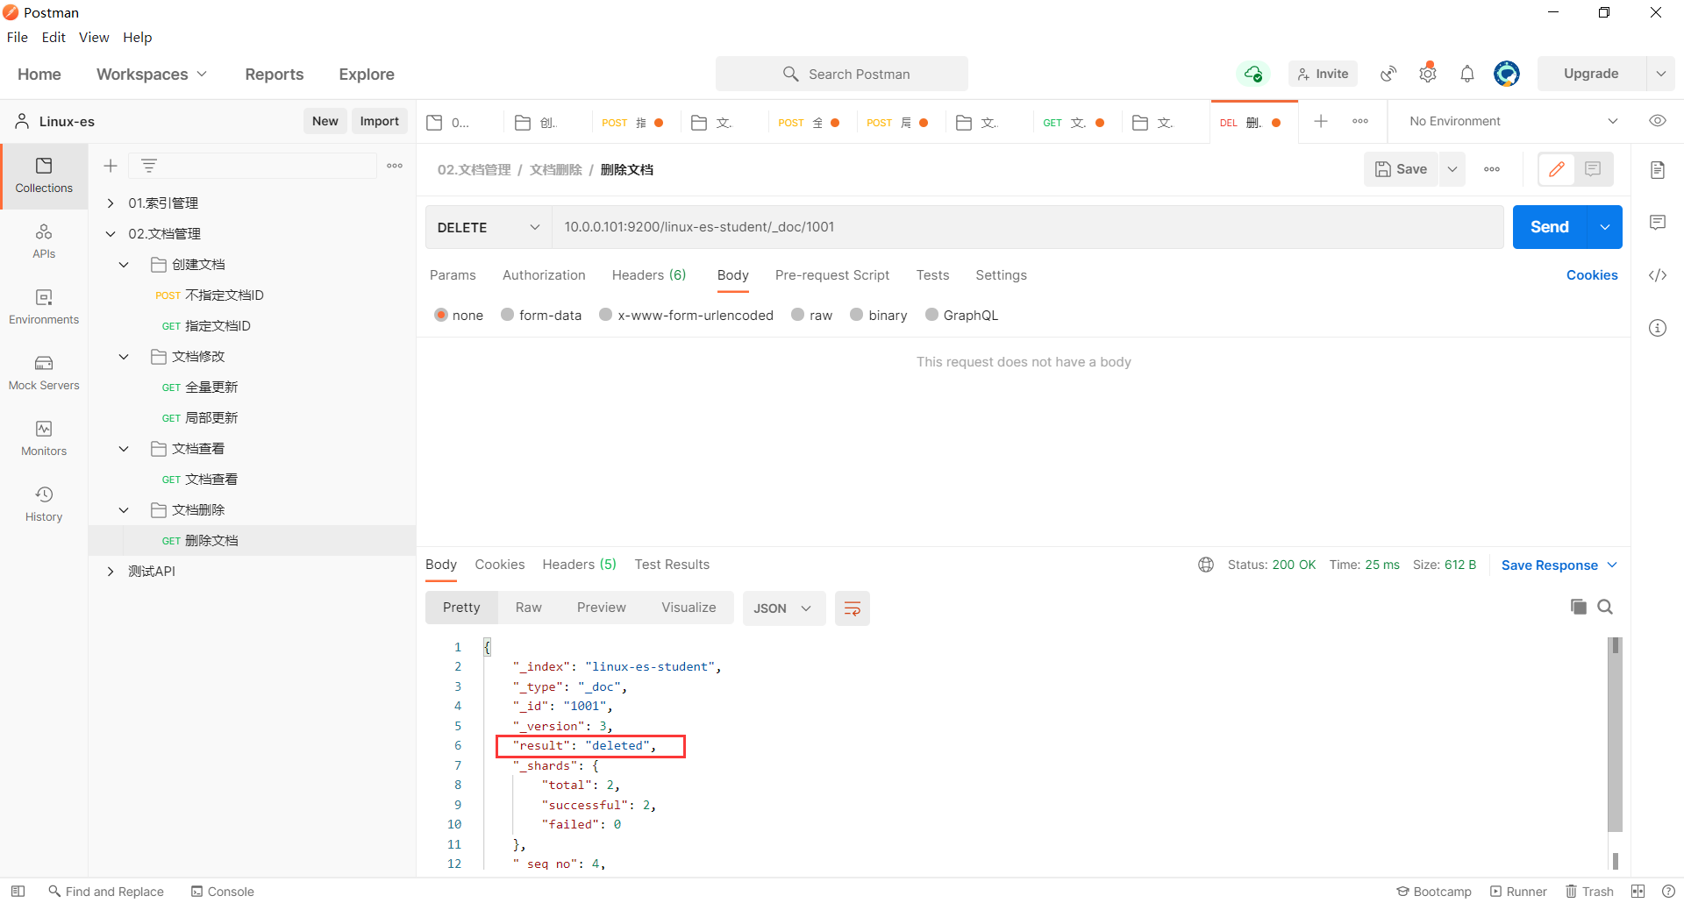Switch to the Authorization tab
This screenshot has width=1684, height=903.
click(x=544, y=275)
